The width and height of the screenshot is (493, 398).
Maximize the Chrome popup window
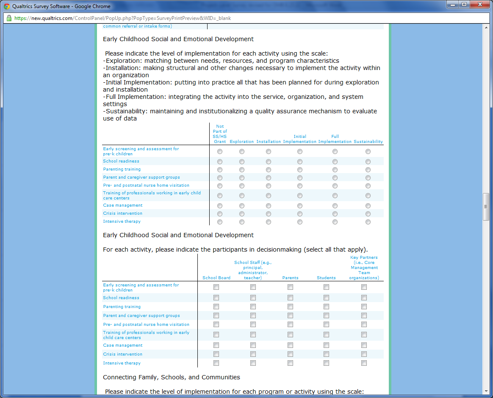(x=464, y=5)
